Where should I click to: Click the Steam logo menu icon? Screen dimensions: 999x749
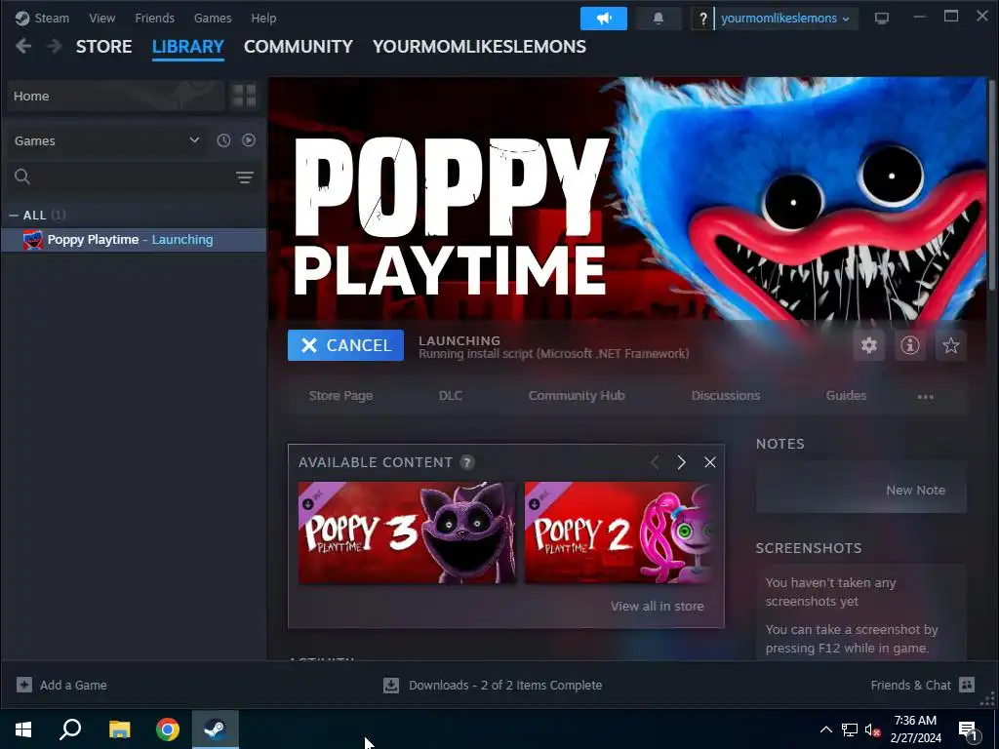(22, 18)
